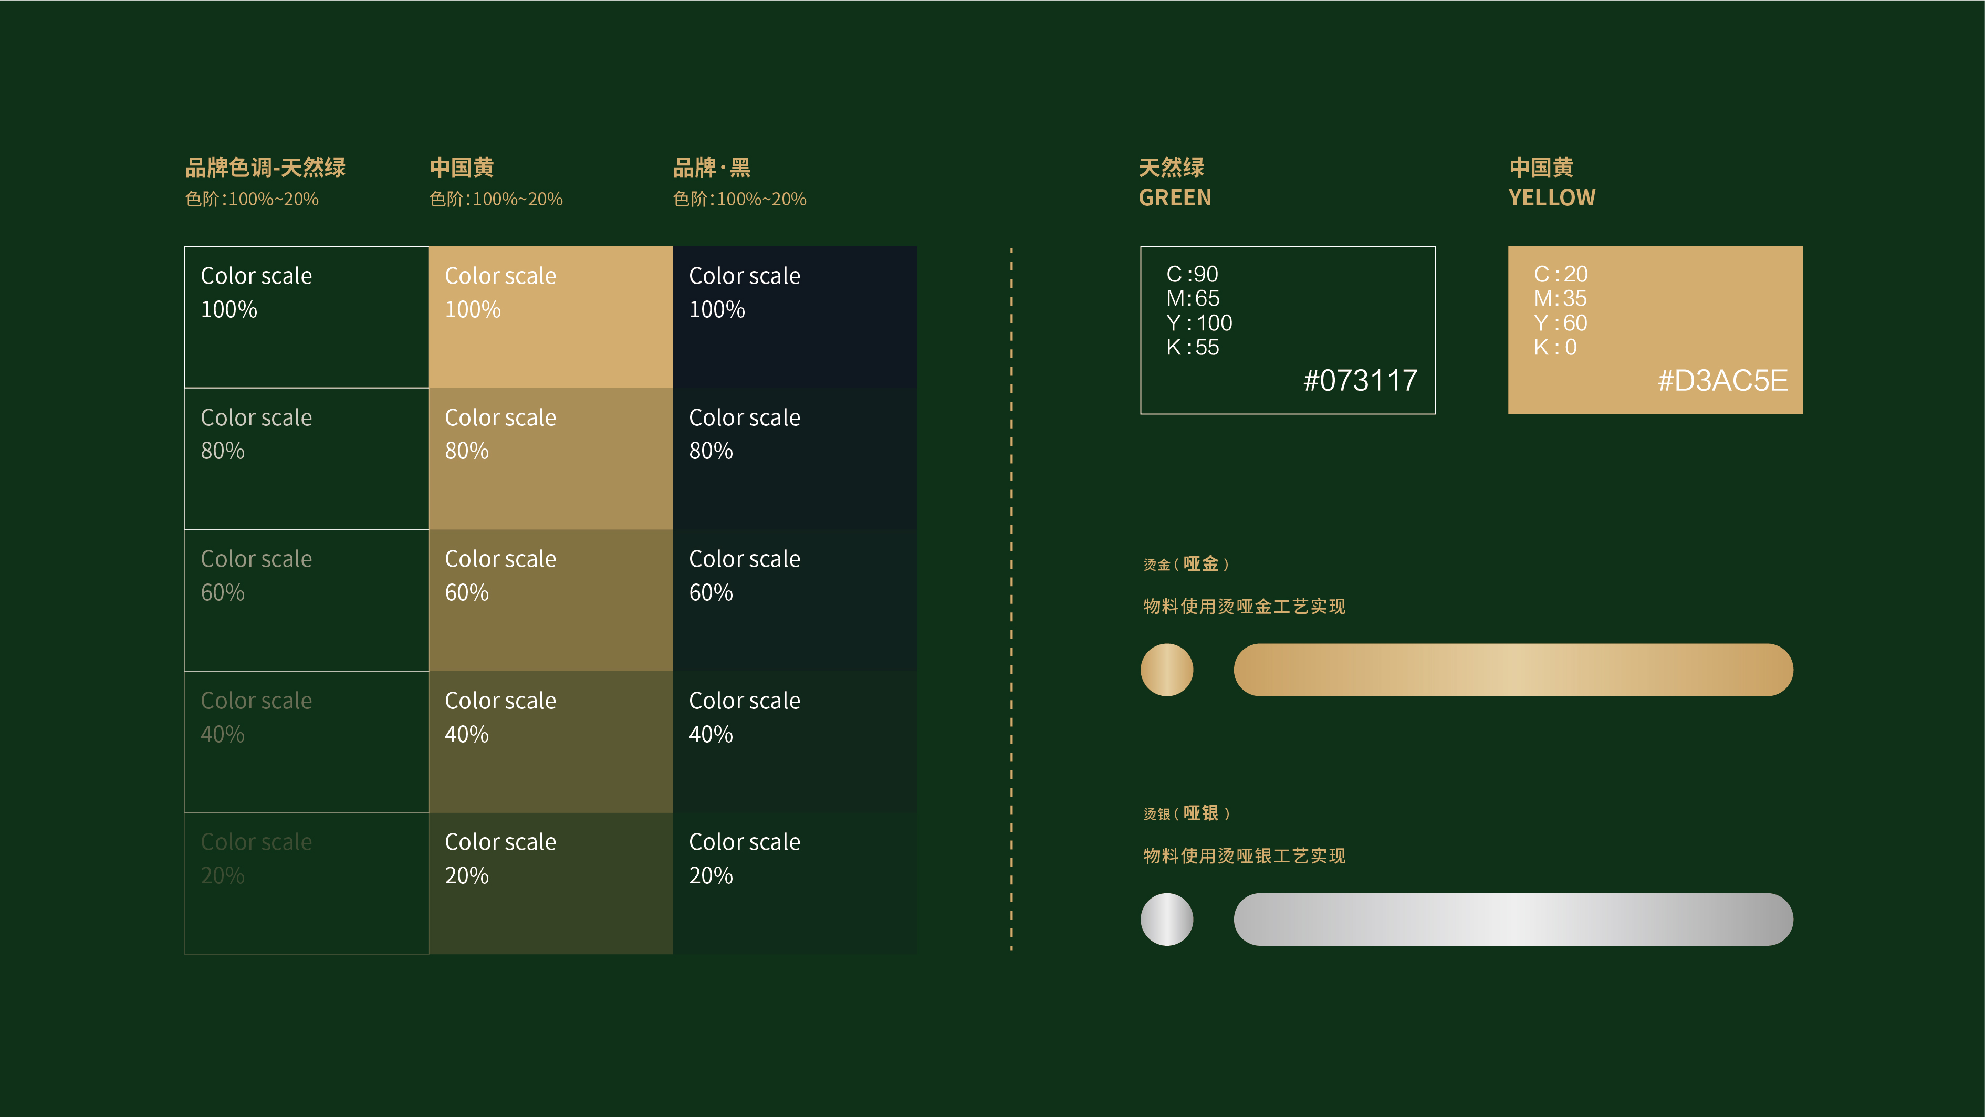
Task: Select the green 100% color scale box
Action: 307,317
